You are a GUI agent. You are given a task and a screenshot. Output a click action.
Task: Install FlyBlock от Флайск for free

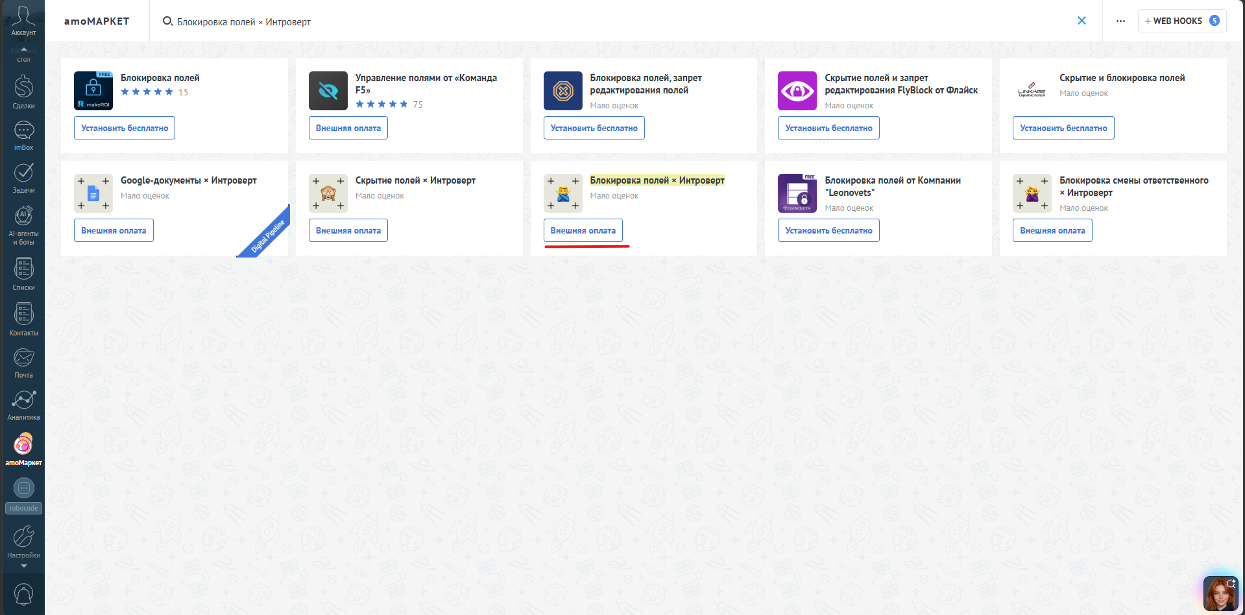[828, 128]
